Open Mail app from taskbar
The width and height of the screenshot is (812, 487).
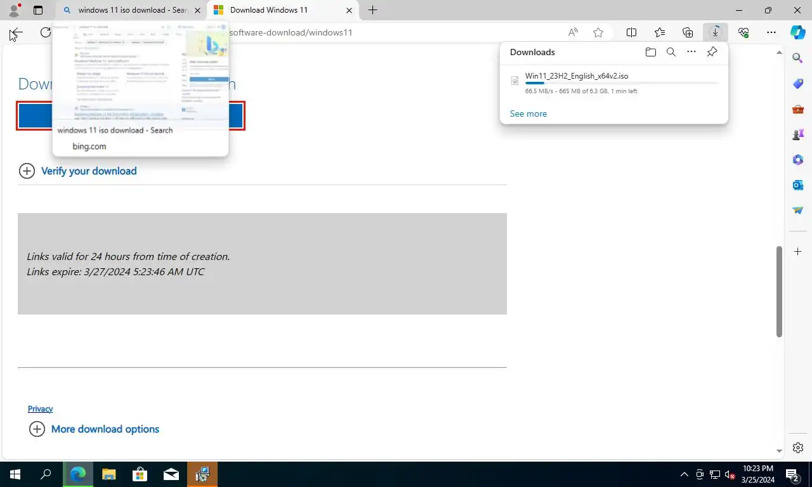pos(171,474)
